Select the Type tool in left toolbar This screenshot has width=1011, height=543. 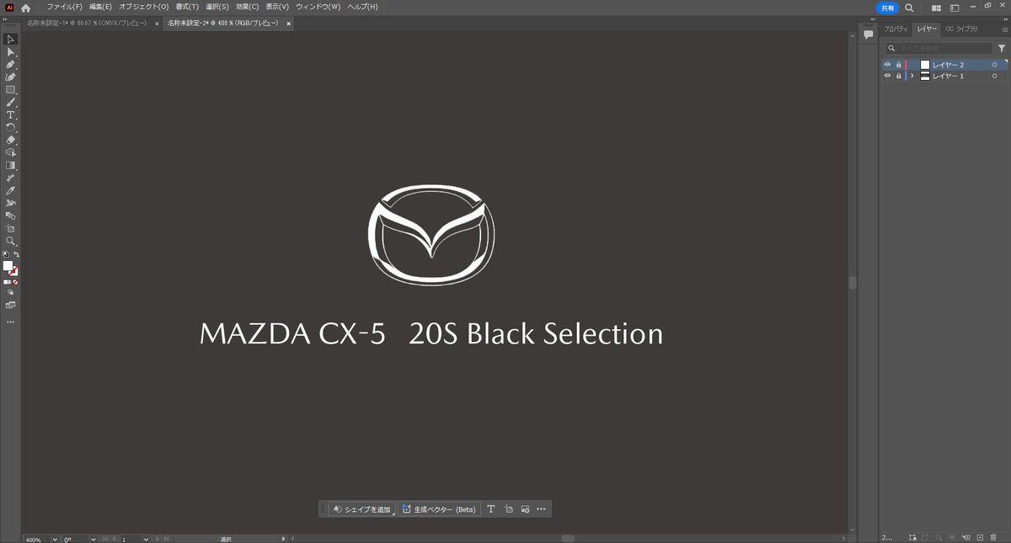pyautogui.click(x=11, y=114)
